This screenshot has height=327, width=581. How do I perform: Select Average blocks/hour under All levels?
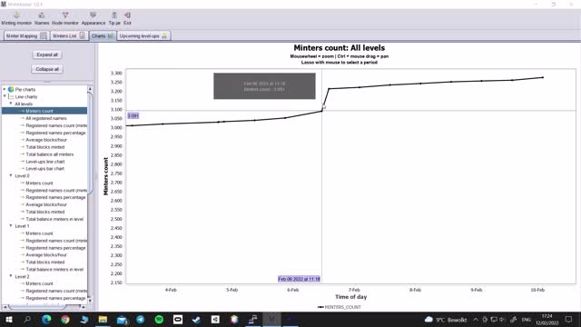(x=46, y=140)
